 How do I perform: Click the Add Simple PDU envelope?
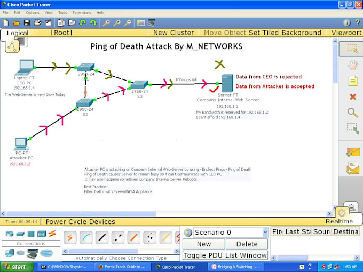(x=353, y=152)
